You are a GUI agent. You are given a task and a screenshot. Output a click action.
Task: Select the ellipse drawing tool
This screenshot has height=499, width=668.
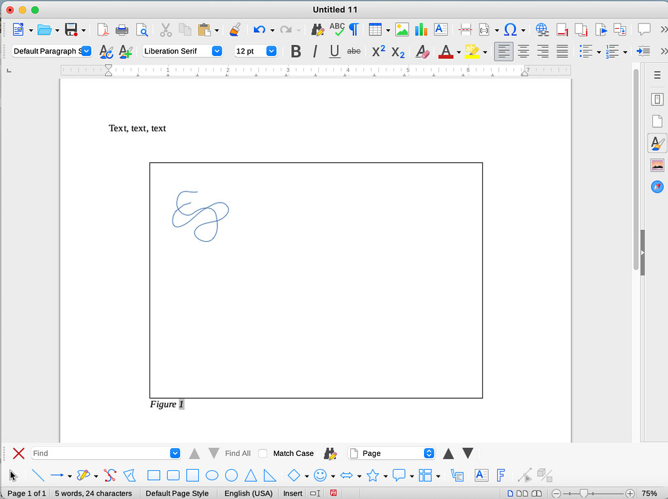211,476
